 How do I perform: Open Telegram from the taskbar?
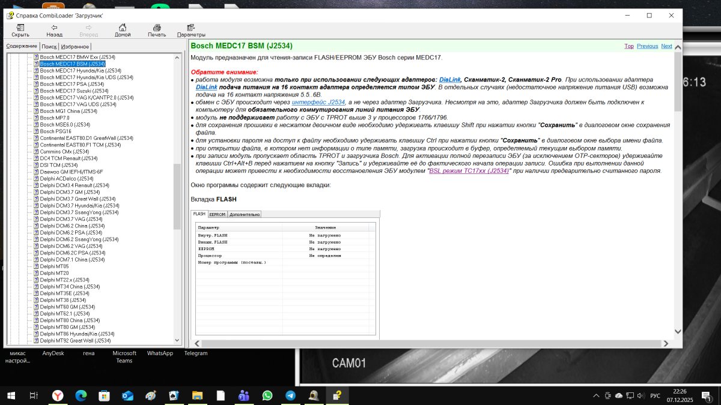point(291,395)
